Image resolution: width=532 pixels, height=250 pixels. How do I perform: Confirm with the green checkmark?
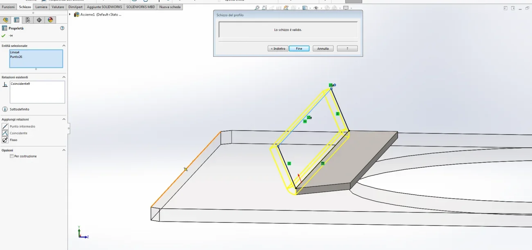[x=4, y=36]
